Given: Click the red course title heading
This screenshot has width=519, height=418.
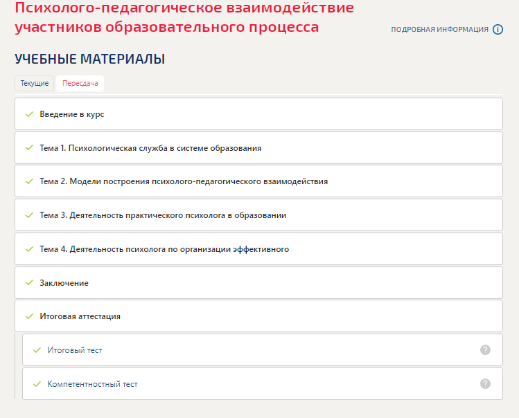Looking at the screenshot, I should 184,17.
